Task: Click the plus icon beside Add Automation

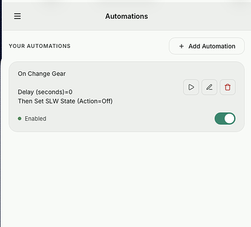Action: pos(181,46)
